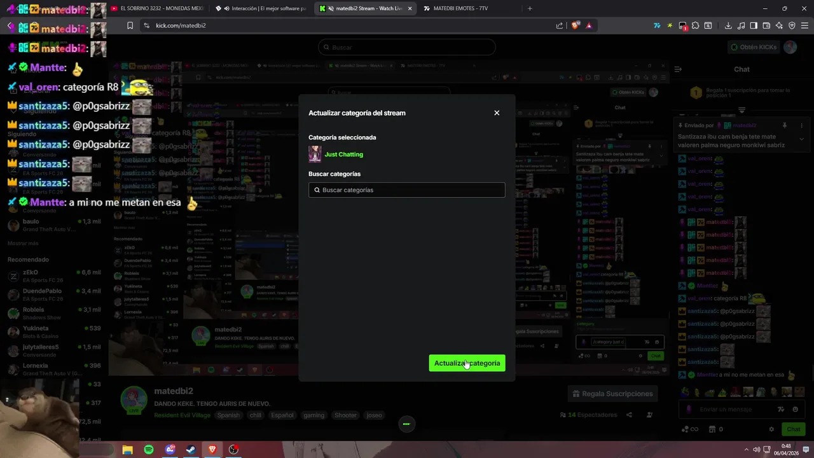Open the notification center icon
The width and height of the screenshot is (814, 458).
(806, 450)
